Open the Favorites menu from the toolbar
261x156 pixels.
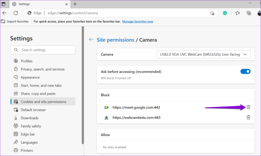coord(238,13)
